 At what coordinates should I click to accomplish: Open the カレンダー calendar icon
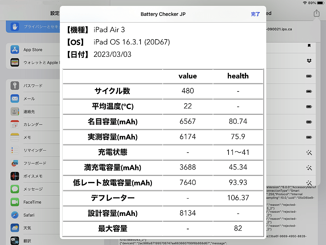coord(15,124)
